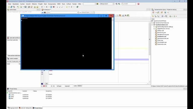Select Berechnung.pas in project tree
The image size is (193, 109).
click(x=162, y=32)
